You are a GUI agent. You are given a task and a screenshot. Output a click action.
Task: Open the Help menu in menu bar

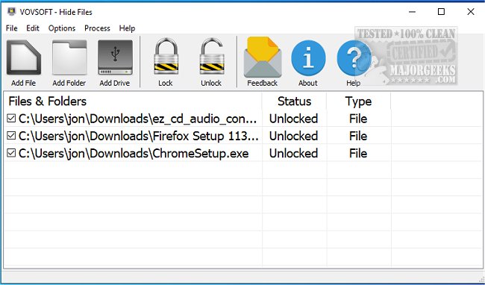coord(127,28)
